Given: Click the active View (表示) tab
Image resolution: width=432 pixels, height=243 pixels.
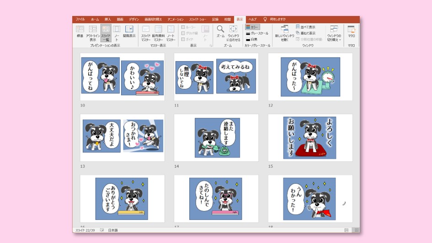Looking at the screenshot, I should (x=240, y=19).
